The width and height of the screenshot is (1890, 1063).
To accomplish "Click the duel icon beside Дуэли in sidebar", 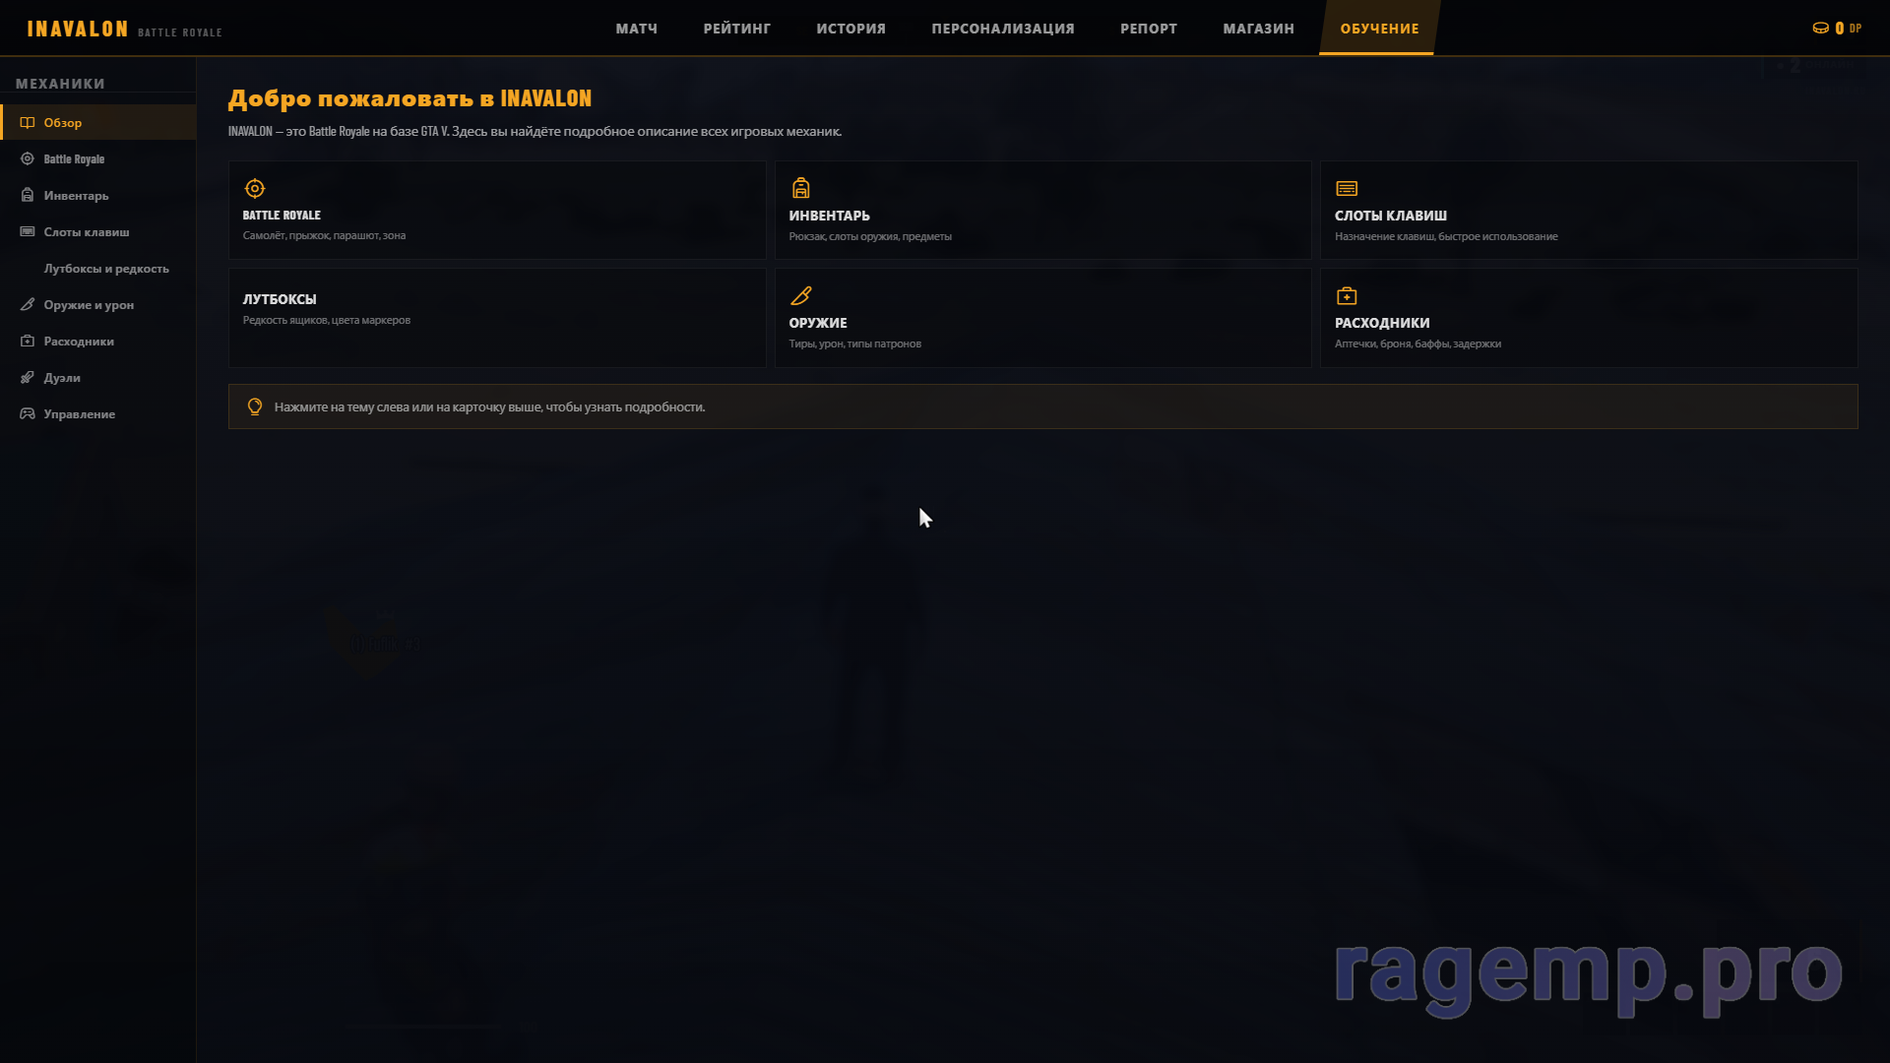I will (x=28, y=377).
